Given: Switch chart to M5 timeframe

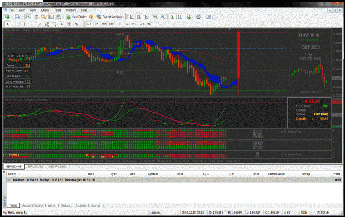Looking at the screenshot, I should pyautogui.click(x=97, y=24).
